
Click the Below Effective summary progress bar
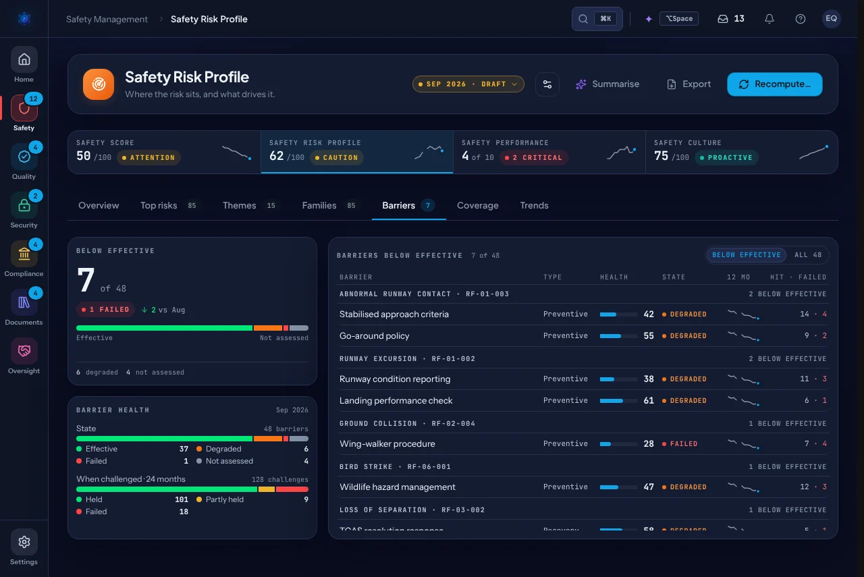point(192,328)
